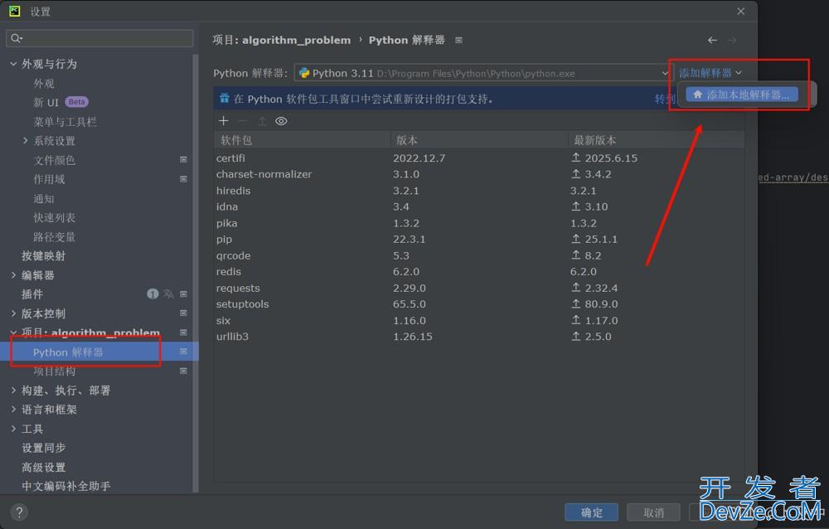This screenshot has height=529, width=829.
Task: Expand the 语言和框架 section
Action: [13, 409]
